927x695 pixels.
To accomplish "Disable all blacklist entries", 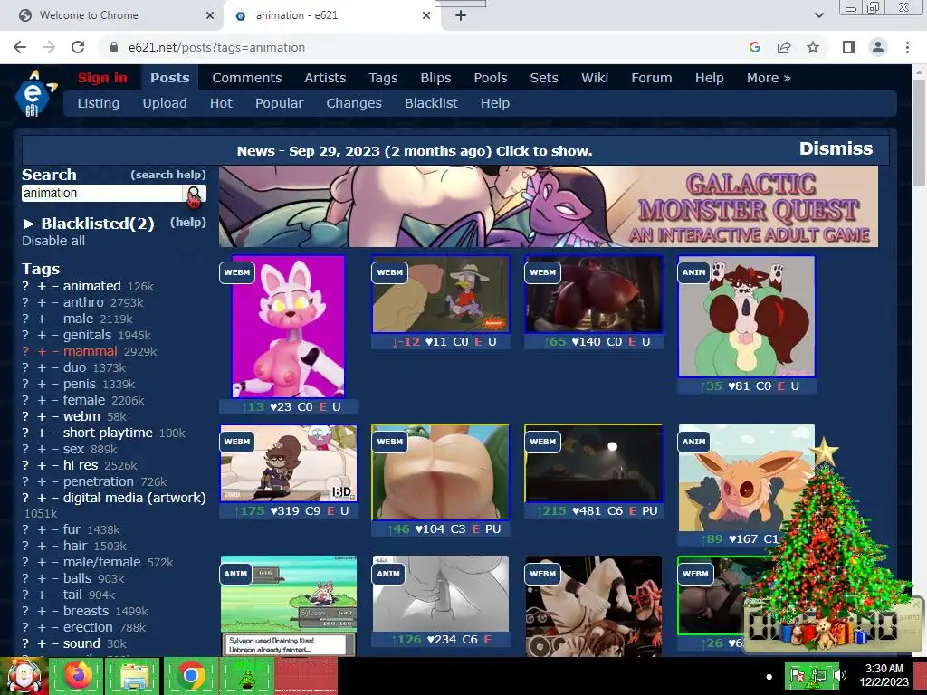I will point(53,241).
